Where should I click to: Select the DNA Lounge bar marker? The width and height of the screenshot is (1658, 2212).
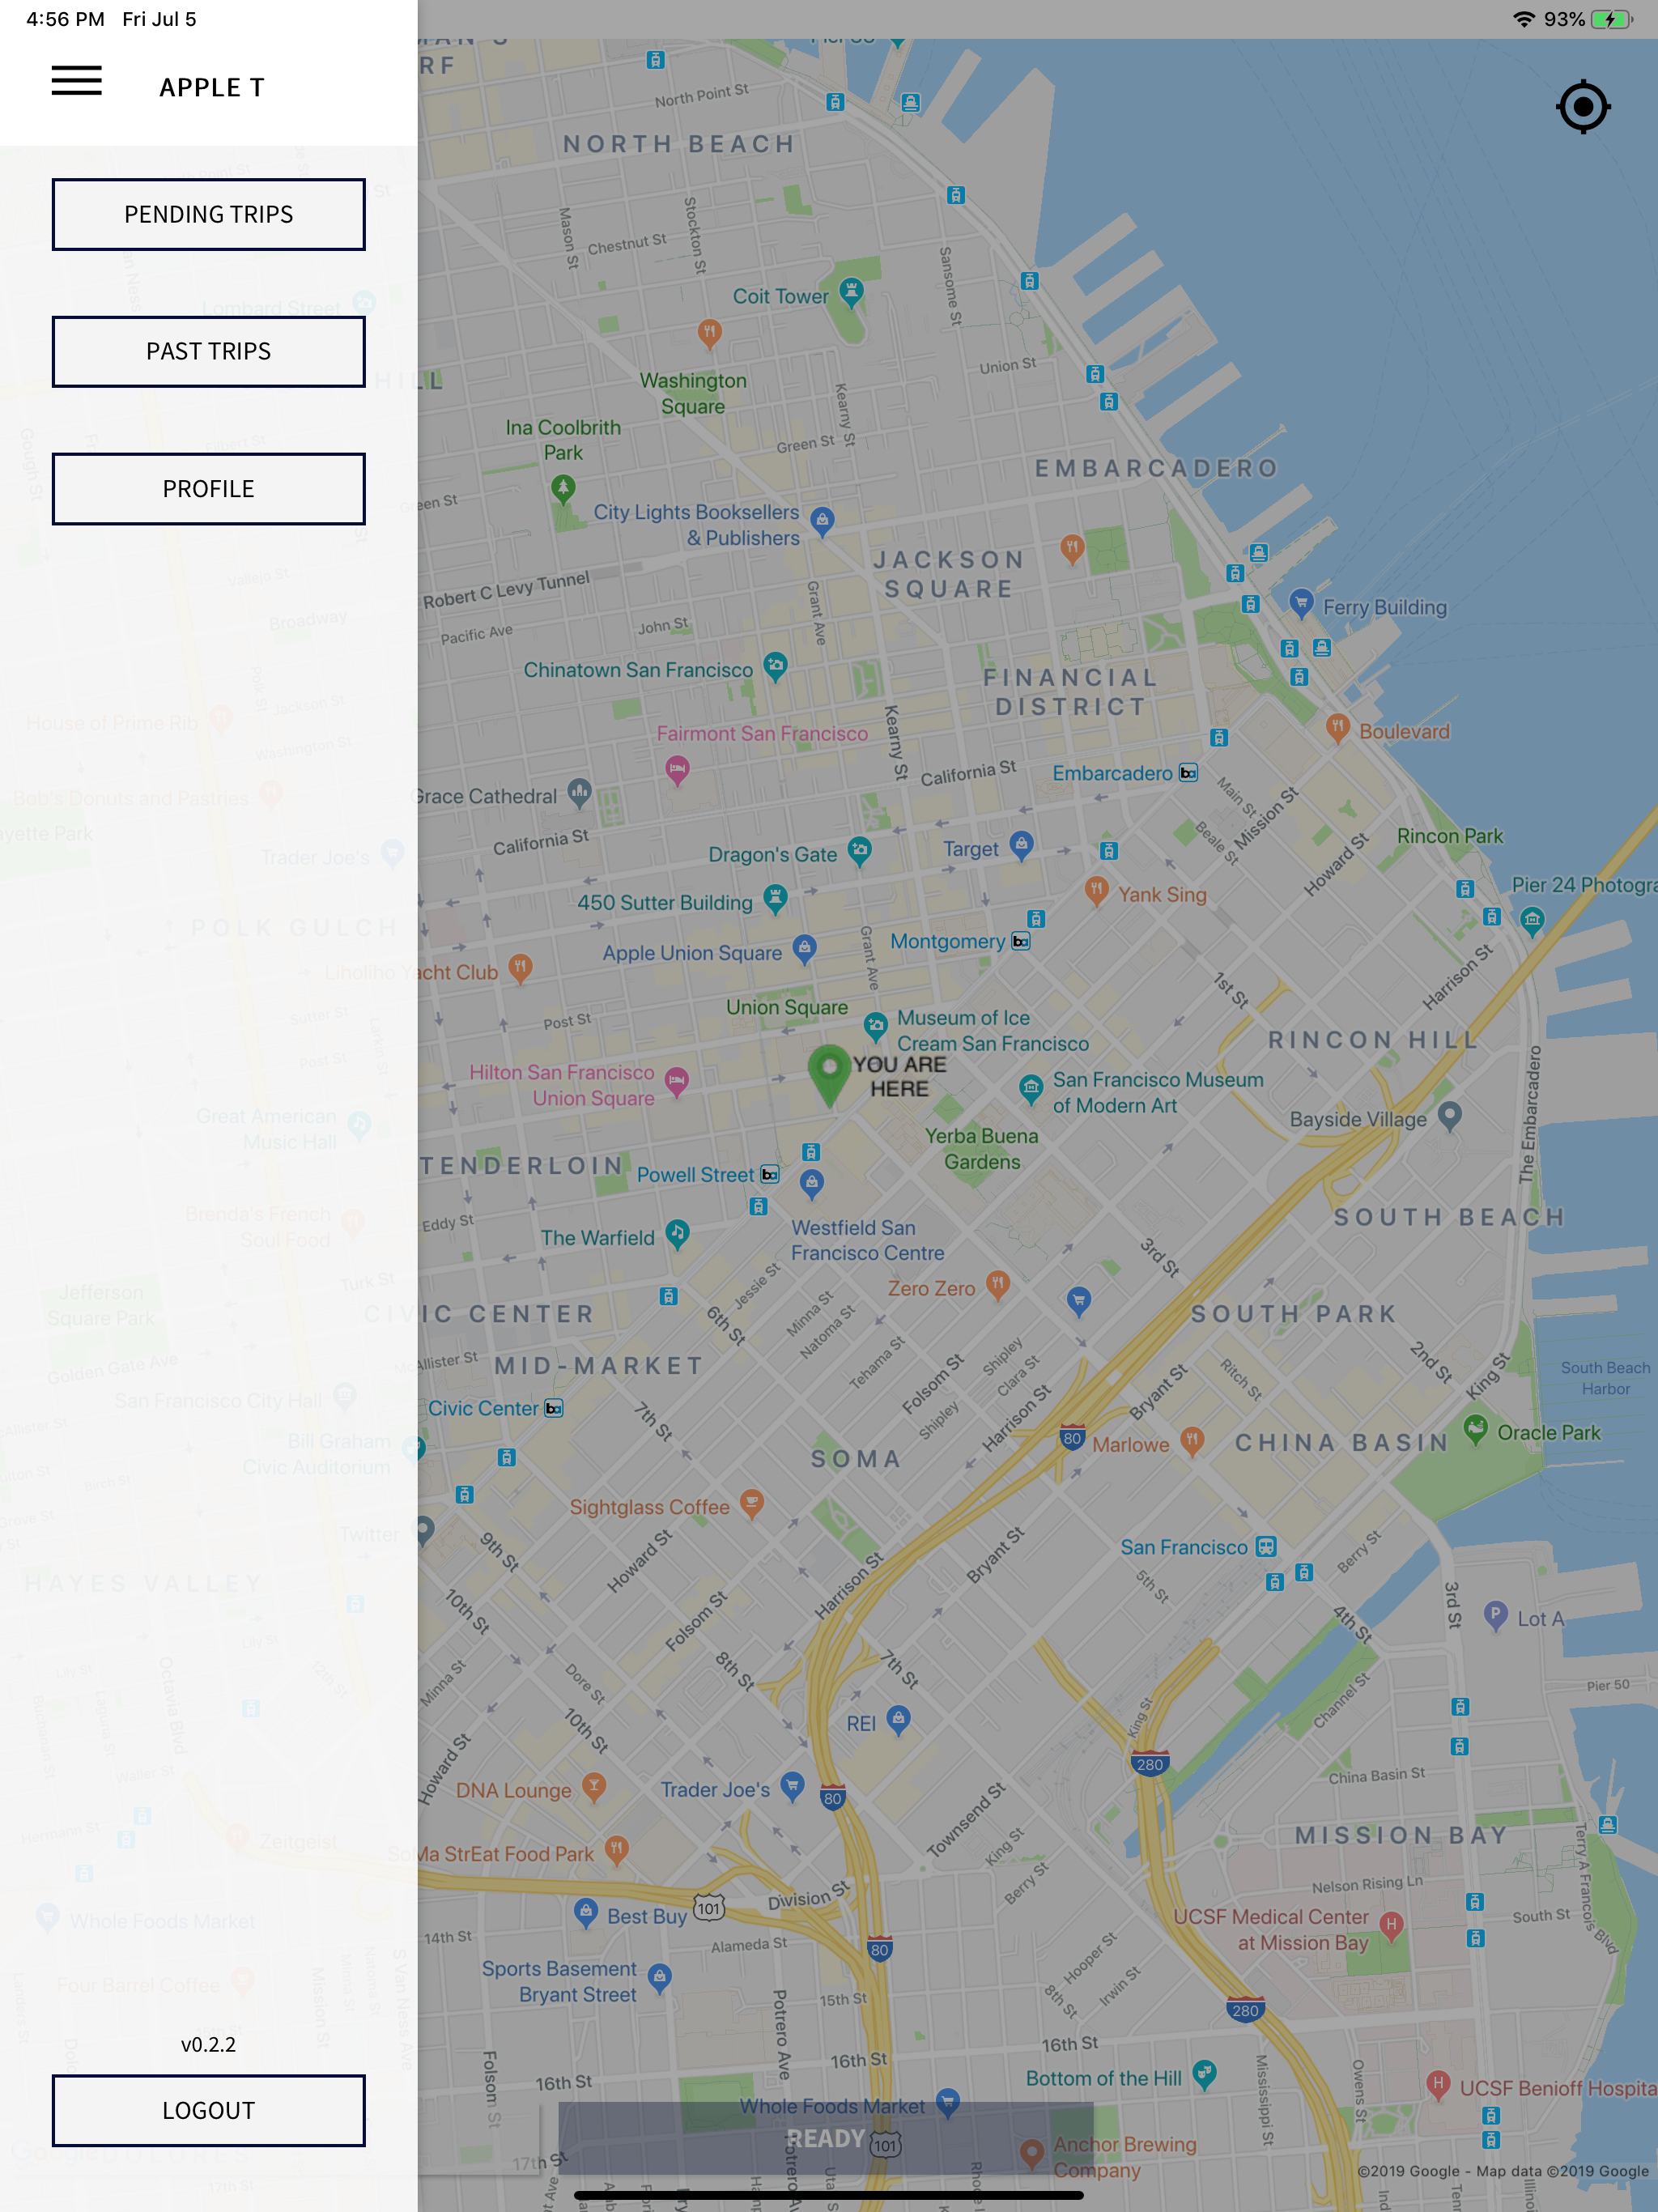coord(594,1786)
